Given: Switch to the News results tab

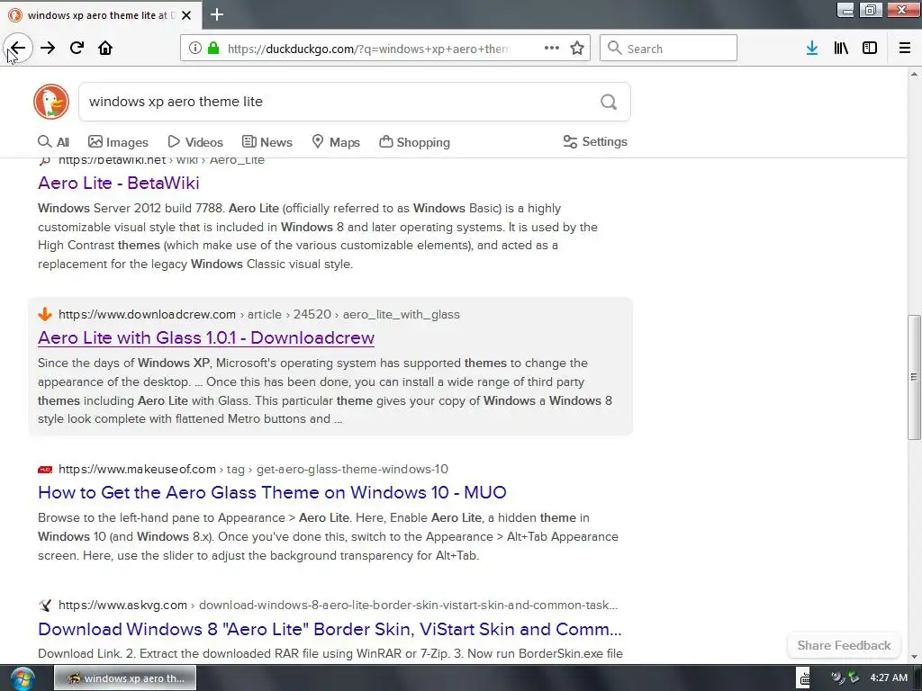Looking at the screenshot, I should (x=267, y=142).
